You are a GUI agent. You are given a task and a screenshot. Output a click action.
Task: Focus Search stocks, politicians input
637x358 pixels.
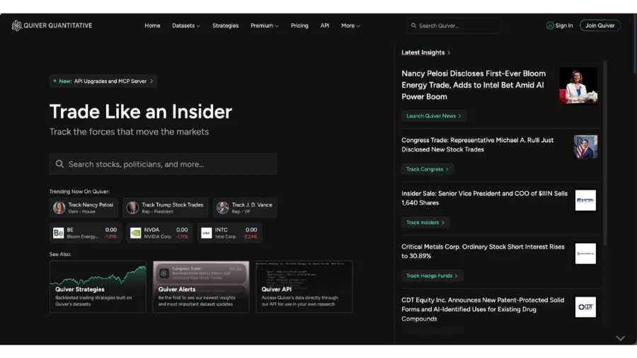pyautogui.click(x=163, y=164)
